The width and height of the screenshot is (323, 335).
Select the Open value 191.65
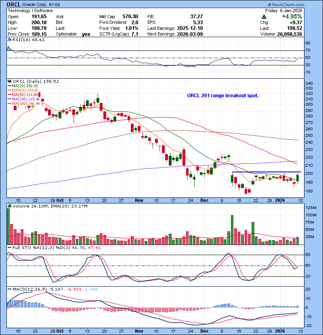39,17
